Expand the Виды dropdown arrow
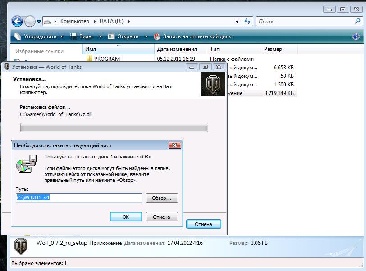This screenshot has height=271, width=366. point(100,36)
